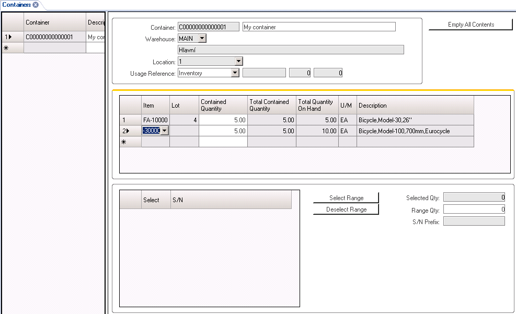
Task: Click the Range Qty input field
Action: 474,210
